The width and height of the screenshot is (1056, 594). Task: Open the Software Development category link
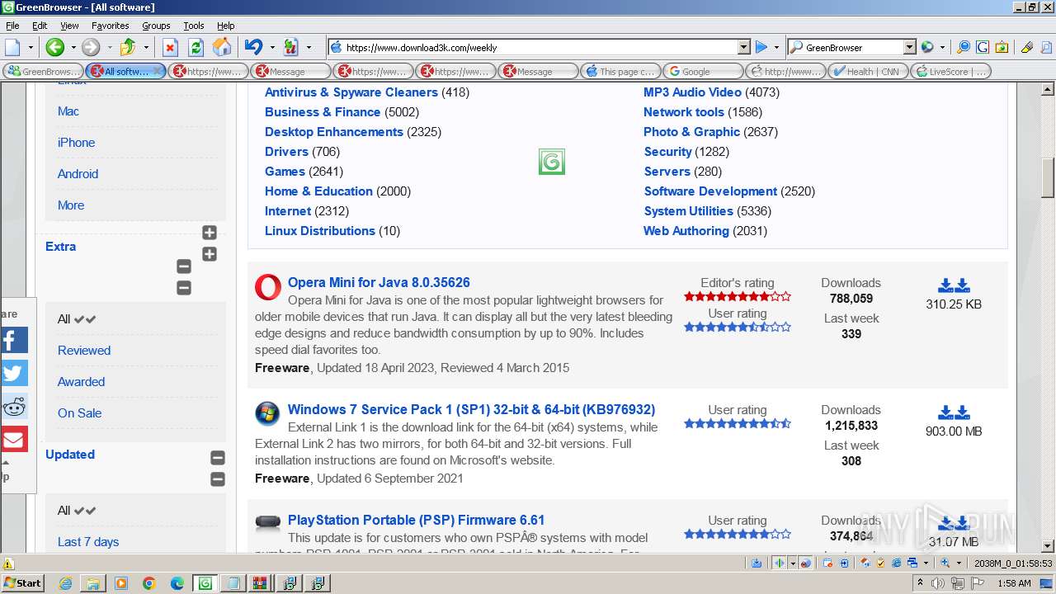click(710, 191)
